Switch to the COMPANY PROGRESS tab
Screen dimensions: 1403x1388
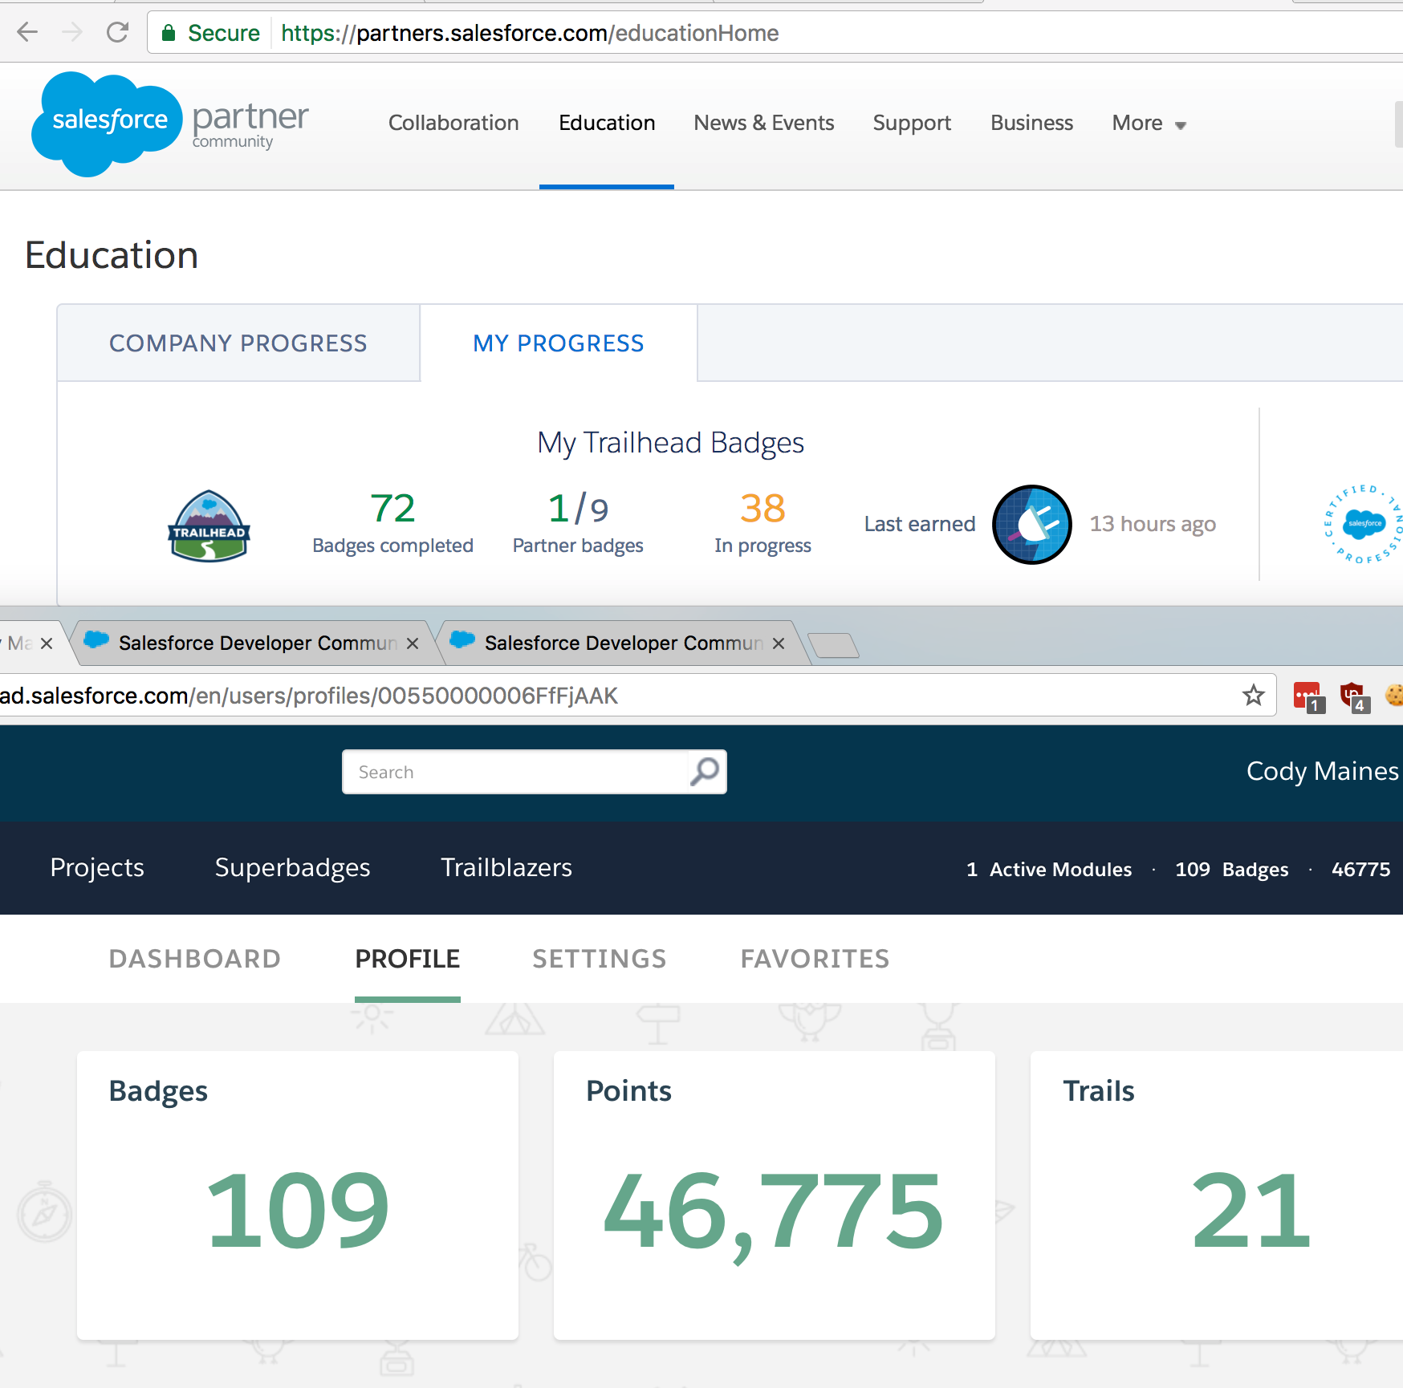coord(238,343)
